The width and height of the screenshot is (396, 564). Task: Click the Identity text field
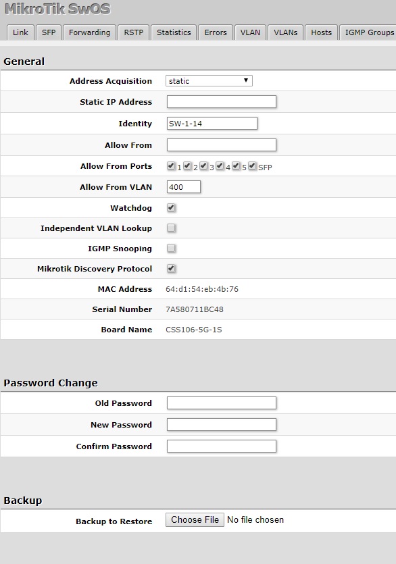[x=212, y=123]
